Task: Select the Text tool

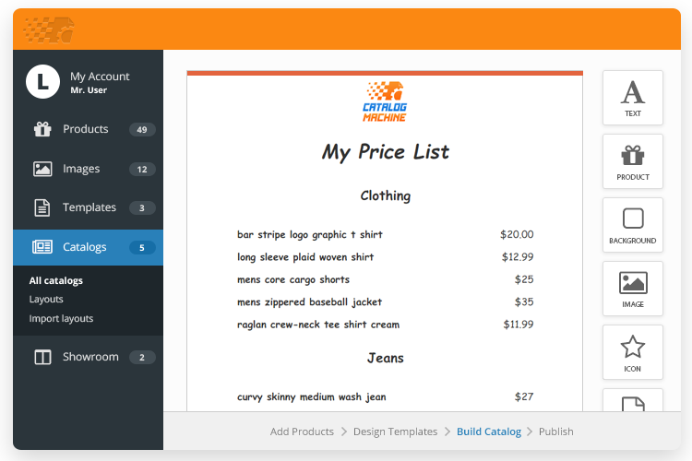Action: 632,98
